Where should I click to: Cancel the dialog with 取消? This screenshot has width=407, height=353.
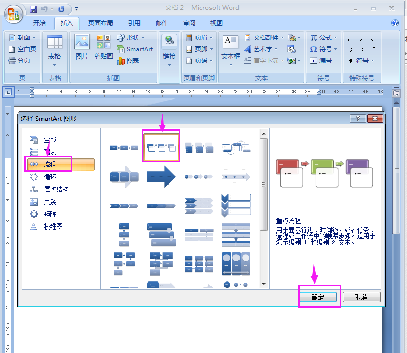361,297
